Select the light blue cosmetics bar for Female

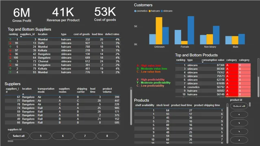[178, 37]
